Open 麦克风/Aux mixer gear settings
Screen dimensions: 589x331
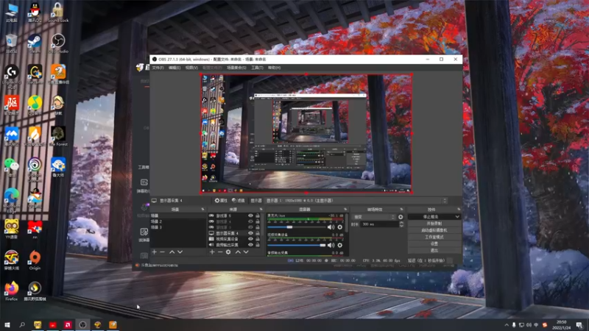[340, 227]
